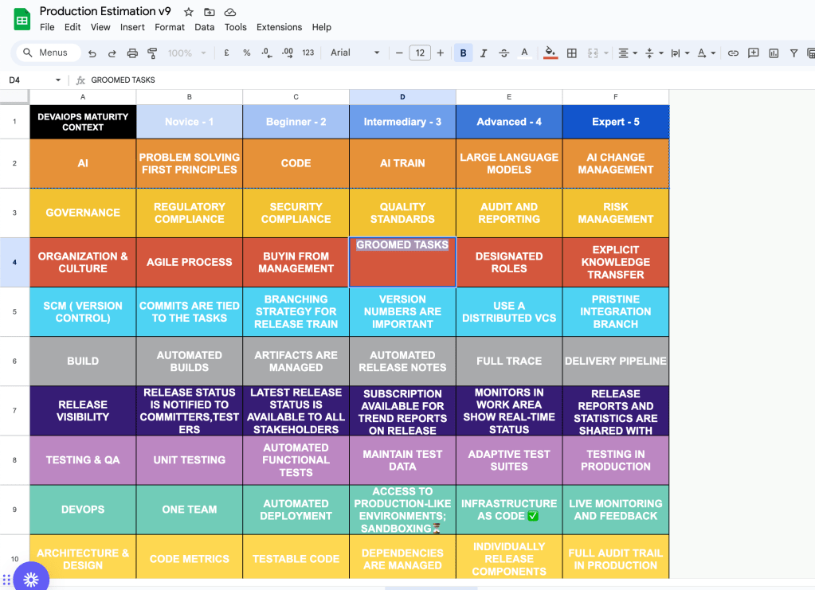The width and height of the screenshot is (815, 590).
Task: Select the DELIVERY PIPELINE cell
Action: pyautogui.click(x=615, y=361)
